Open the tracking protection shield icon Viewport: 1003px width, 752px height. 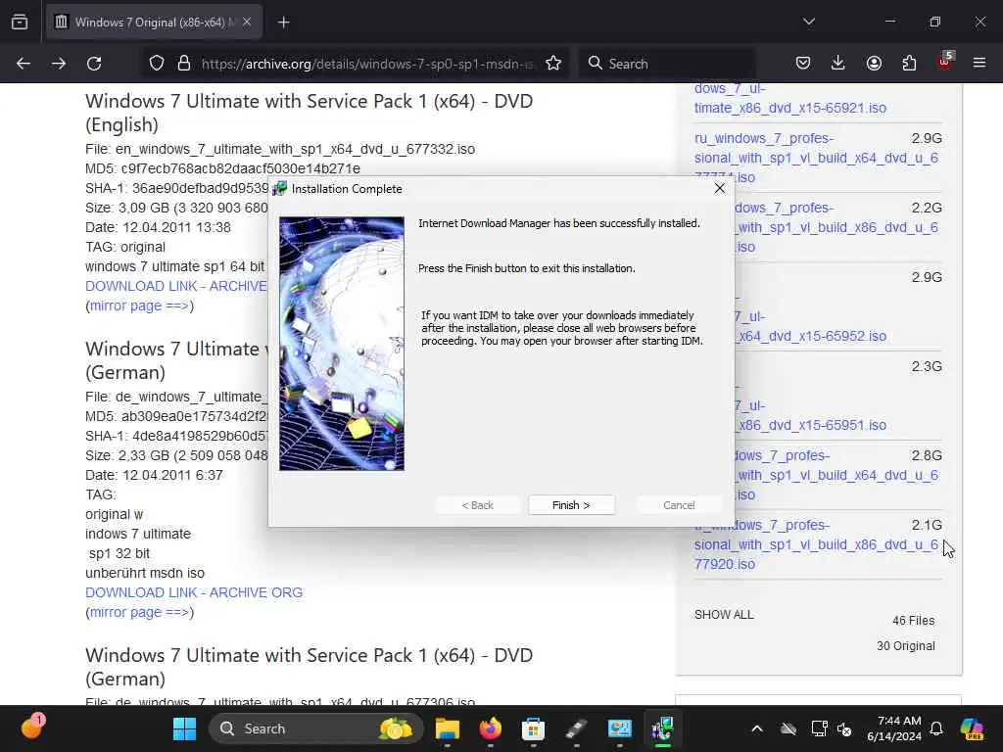(x=157, y=64)
